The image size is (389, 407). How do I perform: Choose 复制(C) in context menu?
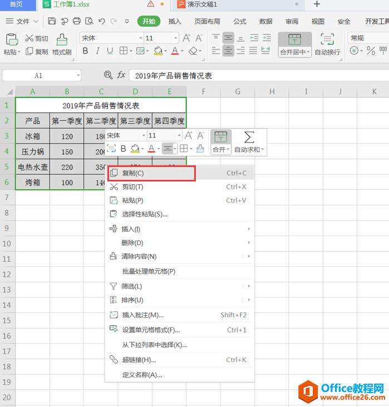pyautogui.click(x=180, y=173)
